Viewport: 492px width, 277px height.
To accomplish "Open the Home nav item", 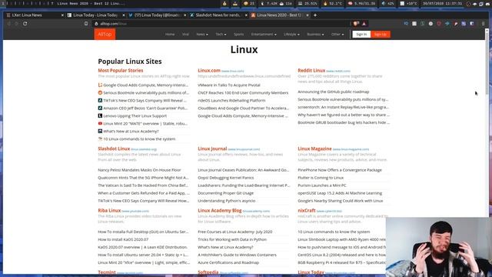I will pos(170,34).
